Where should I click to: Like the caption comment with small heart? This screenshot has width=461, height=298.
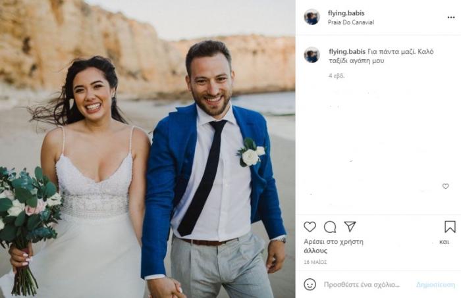tap(445, 186)
